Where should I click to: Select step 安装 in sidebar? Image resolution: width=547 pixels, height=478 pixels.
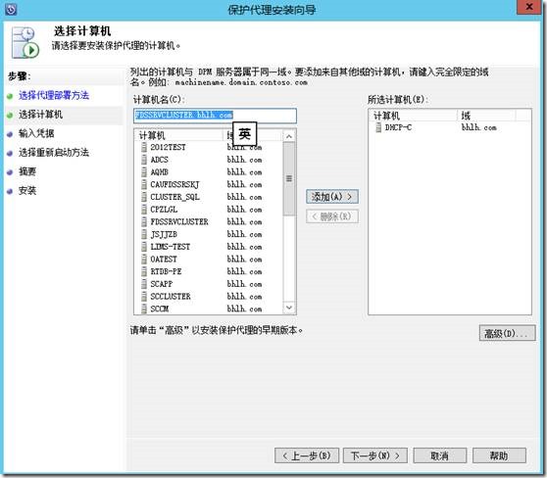(27, 191)
